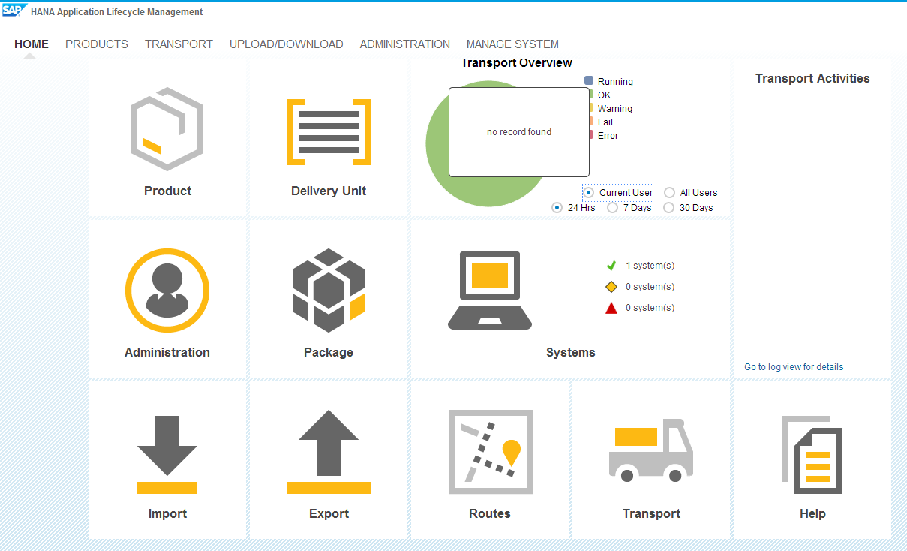The width and height of the screenshot is (907, 551).
Task: Click the 'no record found' tooltip box
Action: point(519,132)
